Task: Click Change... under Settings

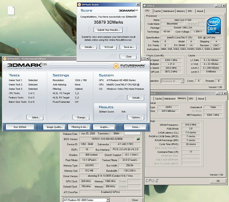Action: 82,118
